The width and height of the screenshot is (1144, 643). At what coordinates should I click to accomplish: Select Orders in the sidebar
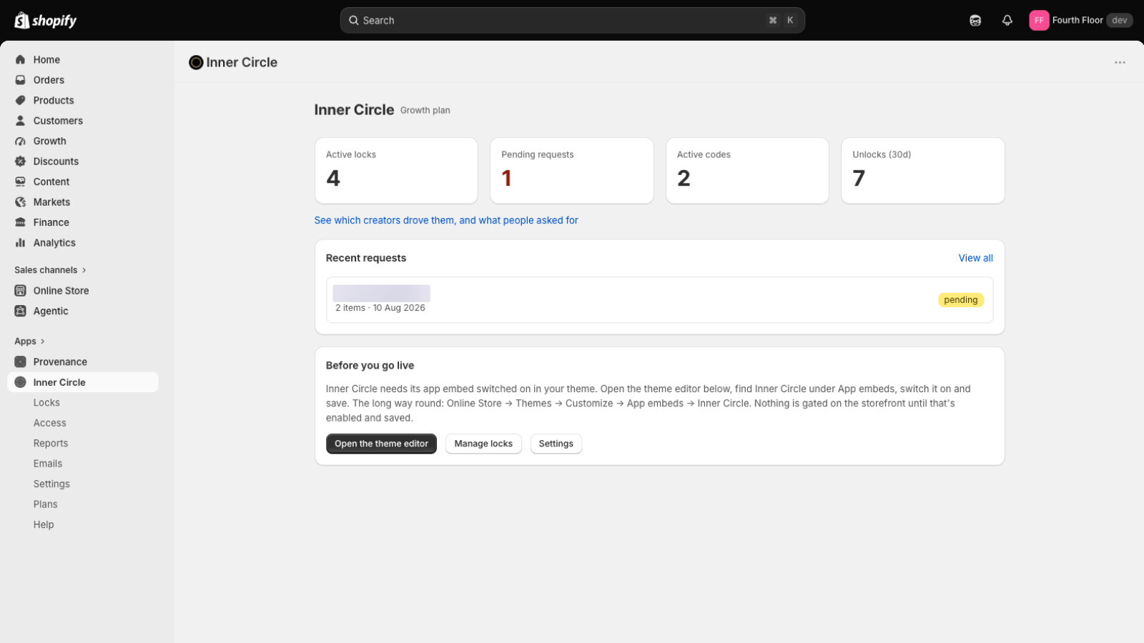pos(49,80)
